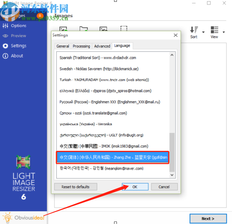The width and height of the screenshot is (232, 224).
Task: Select the Georgian UGLT language entry
Action: pos(113,135)
